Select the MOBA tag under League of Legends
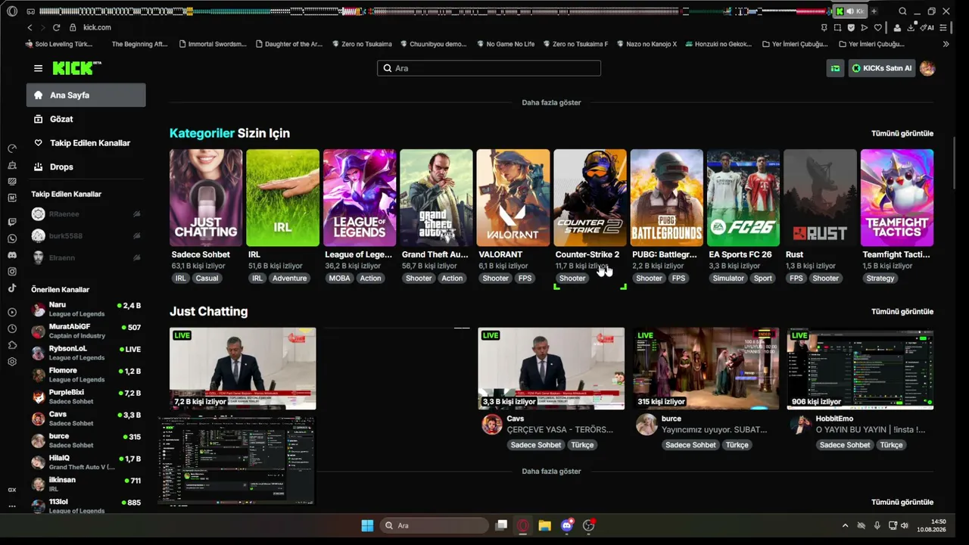The height and width of the screenshot is (545, 969). 340,278
